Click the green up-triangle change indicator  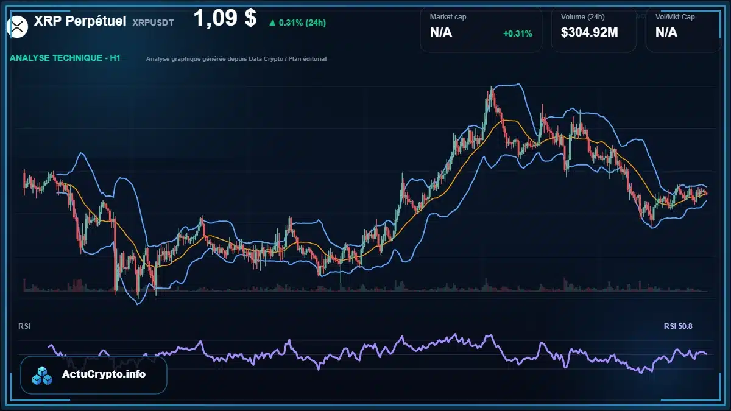pyautogui.click(x=272, y=23)
